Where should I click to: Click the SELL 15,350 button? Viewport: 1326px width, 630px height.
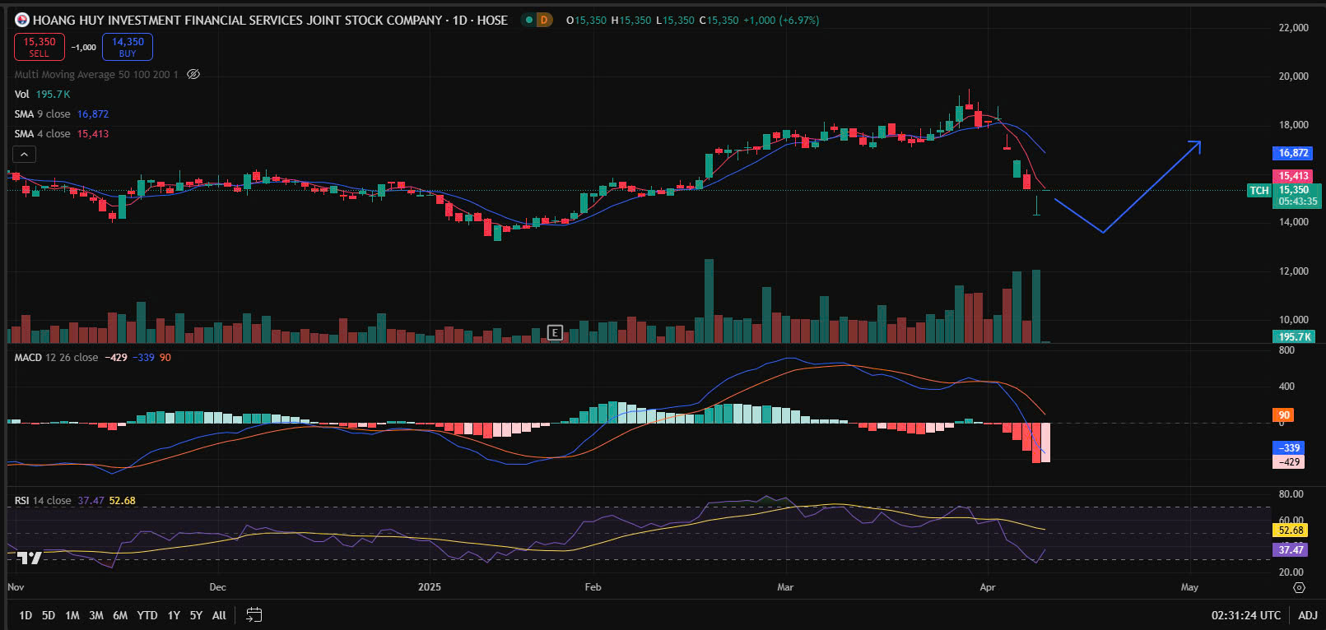click(x=40, y=47)
